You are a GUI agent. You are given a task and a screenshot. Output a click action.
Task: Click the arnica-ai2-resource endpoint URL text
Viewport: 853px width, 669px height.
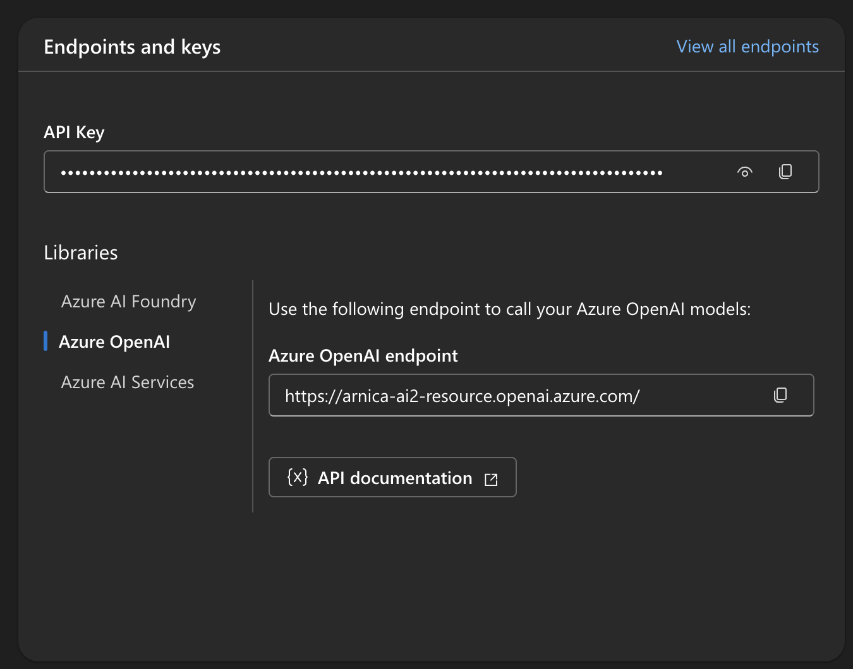click(x=462, y=396)
